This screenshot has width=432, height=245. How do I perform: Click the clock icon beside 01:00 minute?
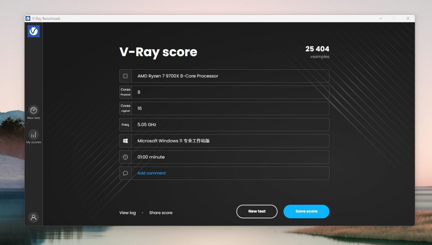tap(125, 157)
